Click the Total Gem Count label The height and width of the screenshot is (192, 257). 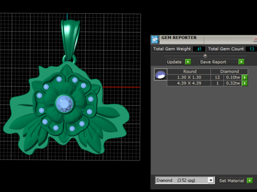point(226,49)
